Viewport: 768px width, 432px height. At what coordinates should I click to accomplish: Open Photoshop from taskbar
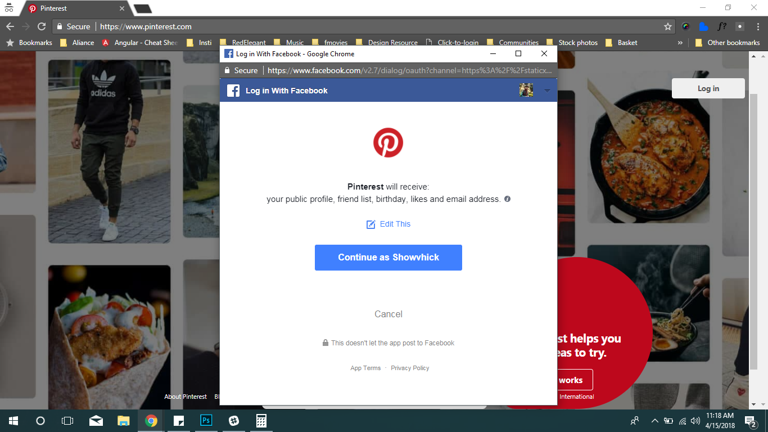[x=206, y=421]
